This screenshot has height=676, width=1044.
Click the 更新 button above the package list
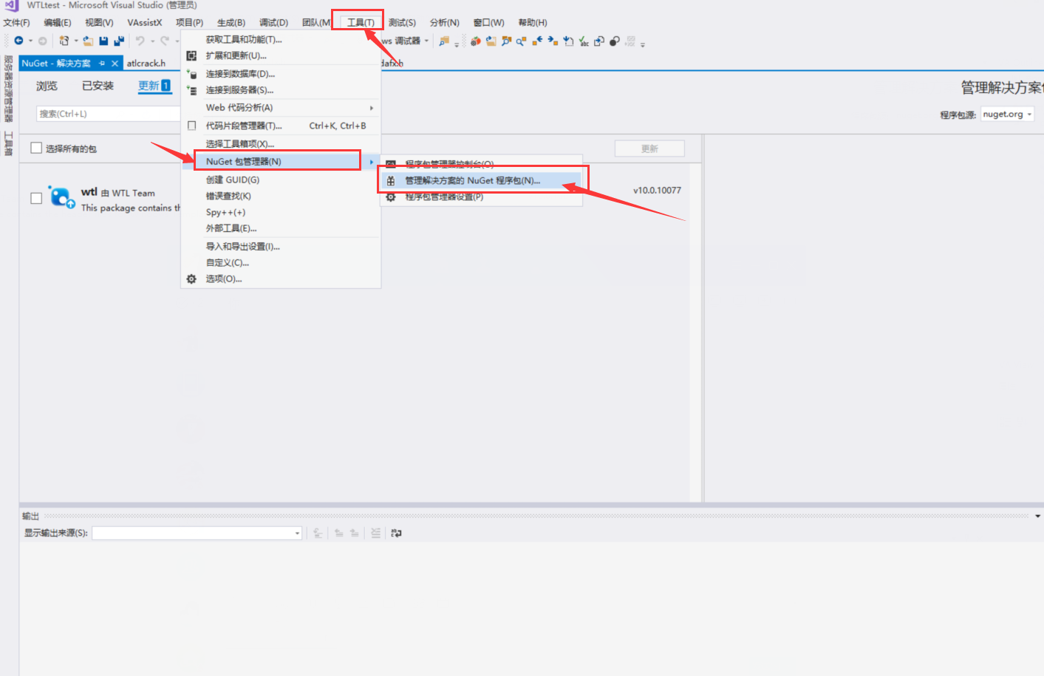[x=649, y=148]
